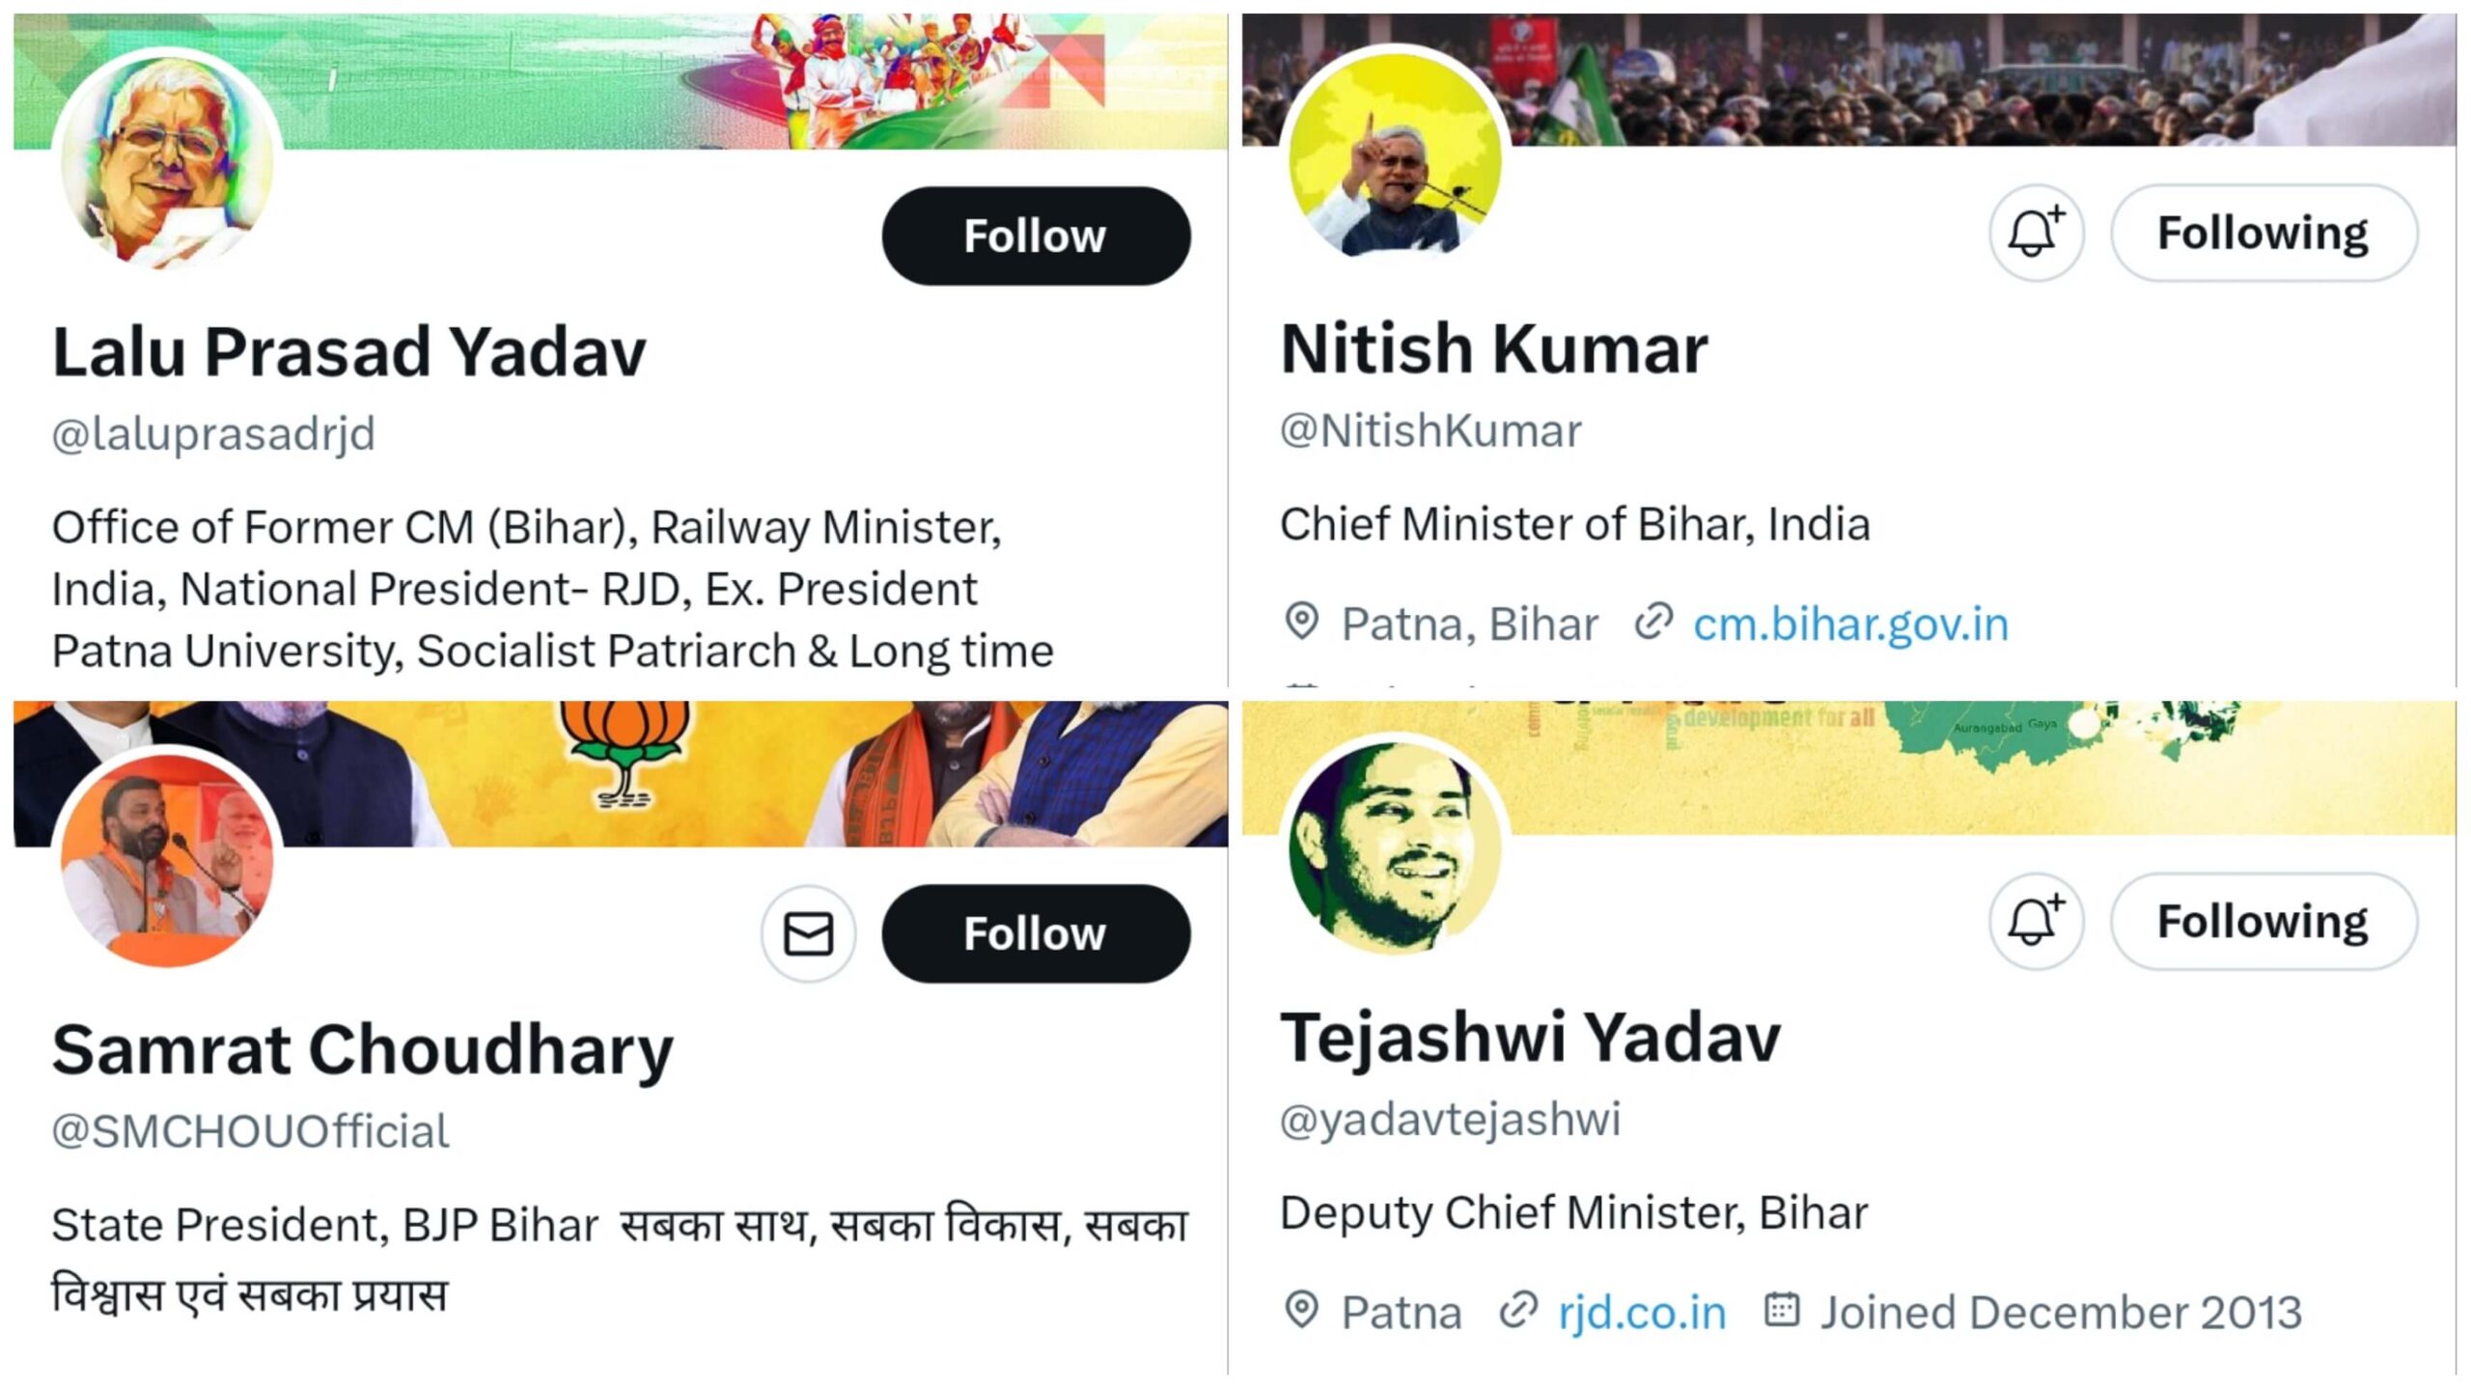Click the @laluprasadrjd handle
The image size is (2471, 1390).
tap(213, 434)
